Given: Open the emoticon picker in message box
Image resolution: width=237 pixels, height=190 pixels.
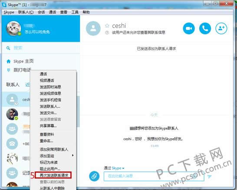Looking at the screenshot, I should (x=194, y=176).
